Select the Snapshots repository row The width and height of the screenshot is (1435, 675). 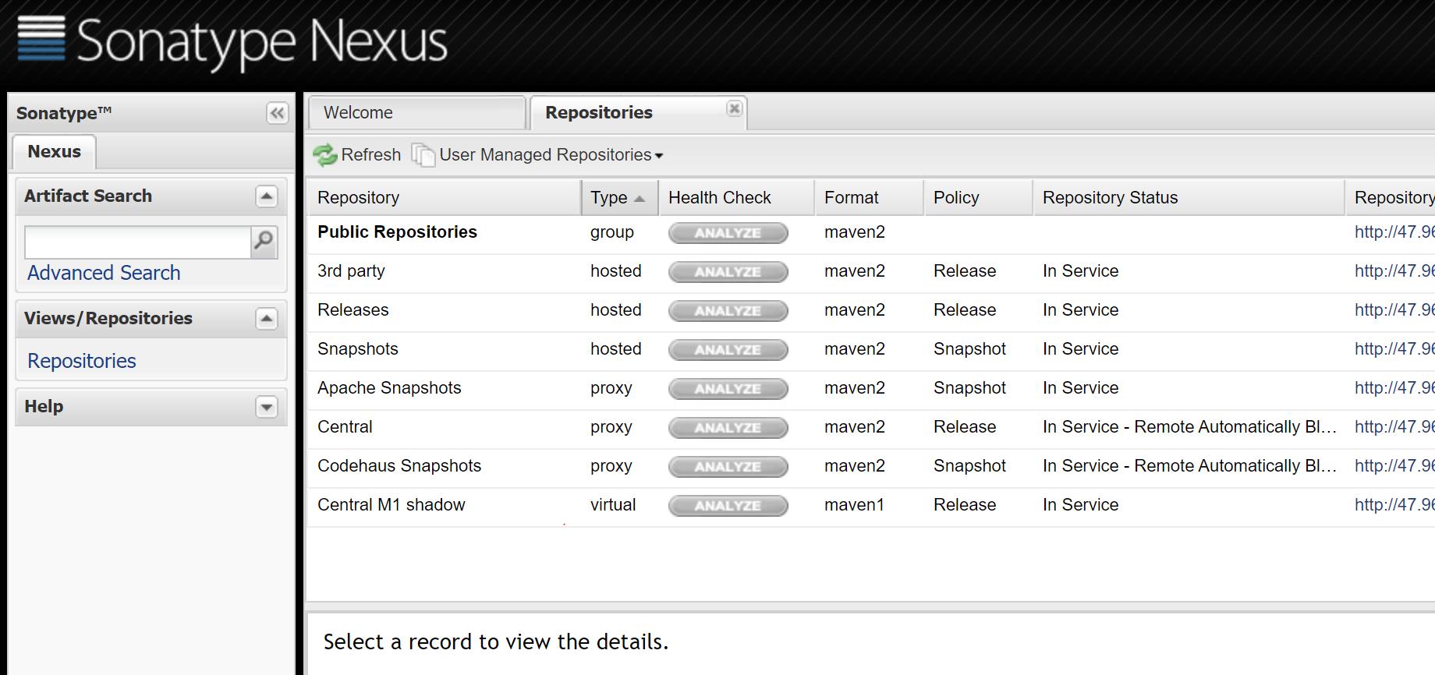coord(871,350)
